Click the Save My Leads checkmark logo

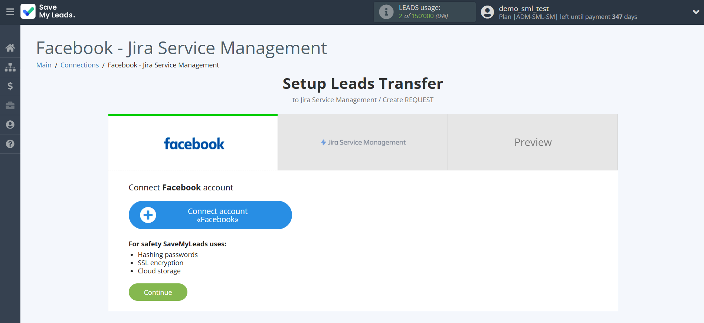pyautogui.click(x=28, y=11)
